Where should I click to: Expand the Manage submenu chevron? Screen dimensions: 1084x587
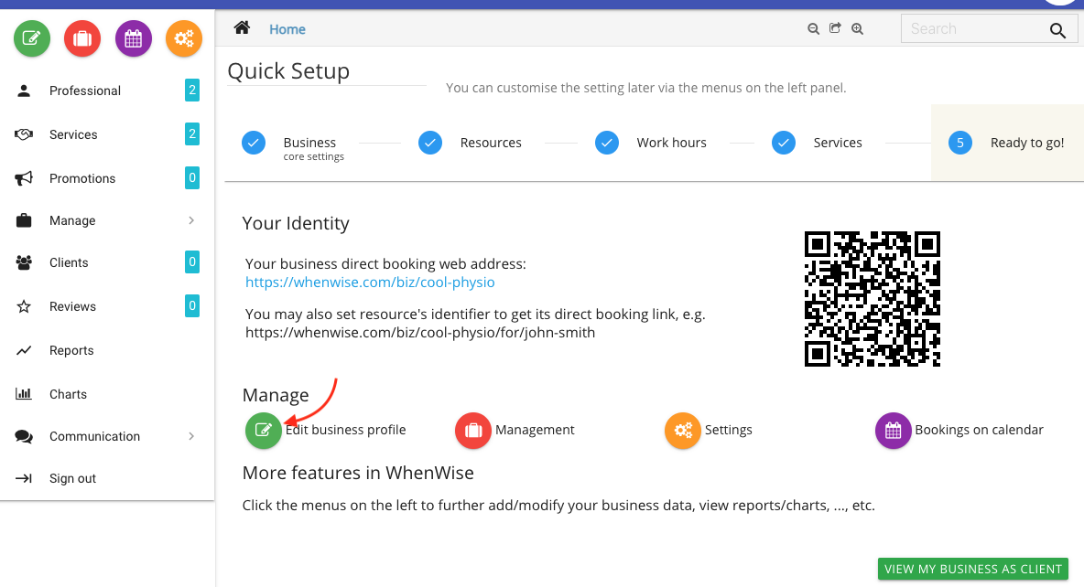click(x=191, y=220)
